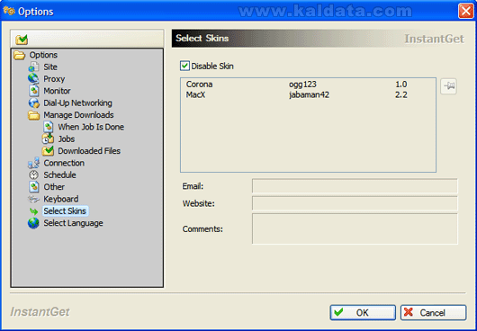Click the Dial-Up Networking globe icon

(x=34, y=103)
